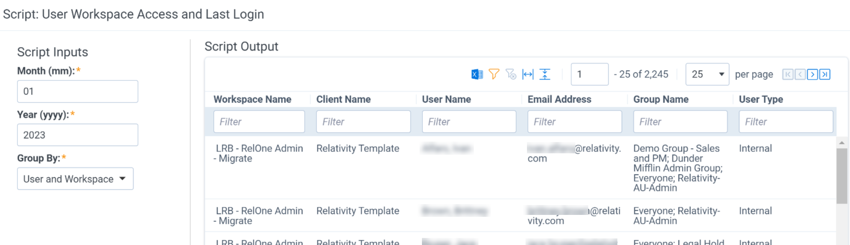The width and height of the screenshot is (850, 245).
Task: Go to next page
Action: 812,74
